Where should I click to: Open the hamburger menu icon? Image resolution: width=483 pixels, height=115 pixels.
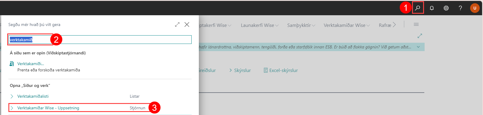tap(416, 24)
